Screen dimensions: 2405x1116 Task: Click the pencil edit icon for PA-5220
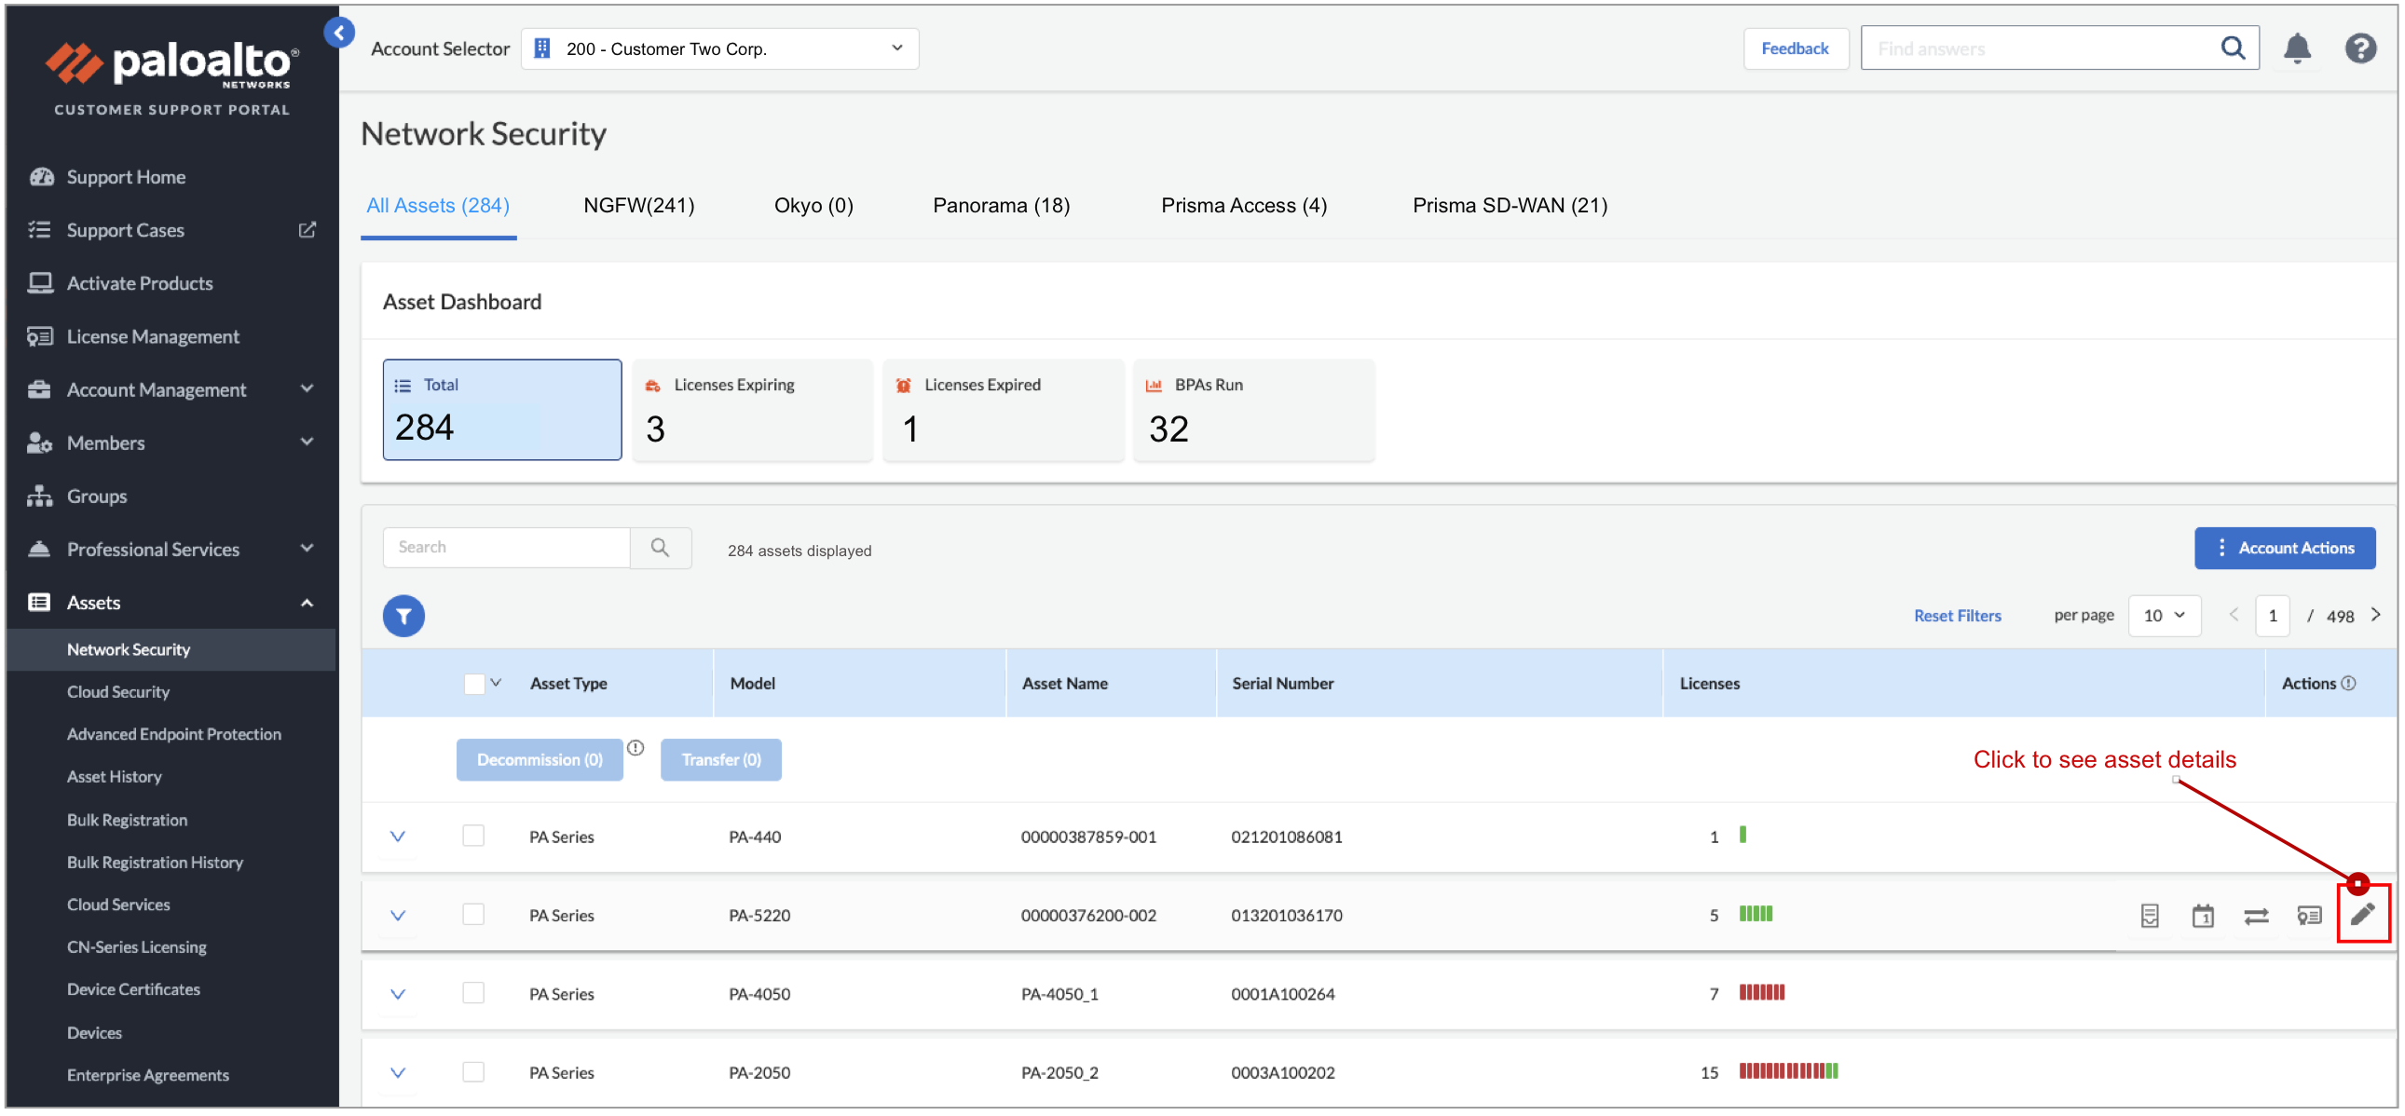[2361, 916]
